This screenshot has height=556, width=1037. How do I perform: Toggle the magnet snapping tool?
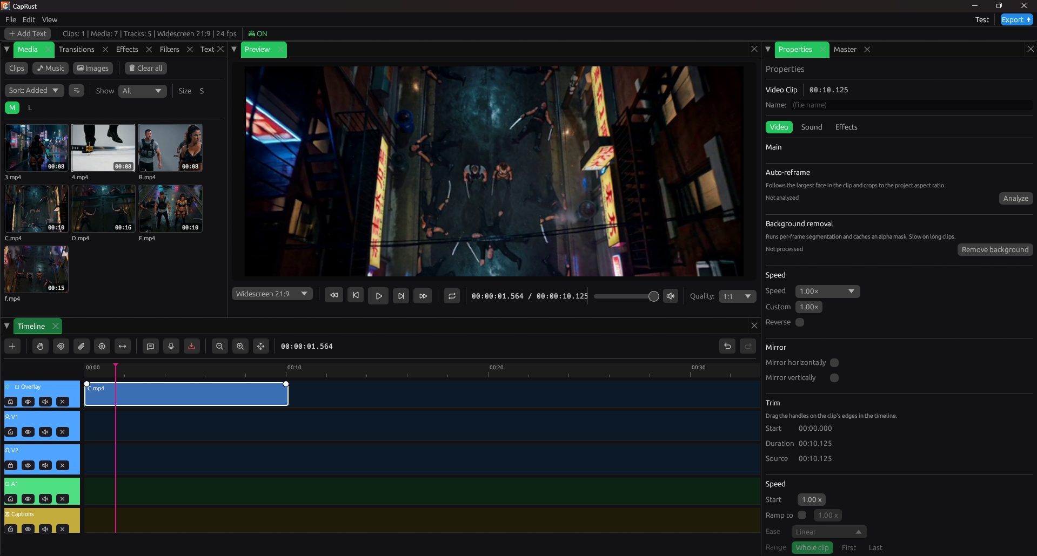pos(61,347)
